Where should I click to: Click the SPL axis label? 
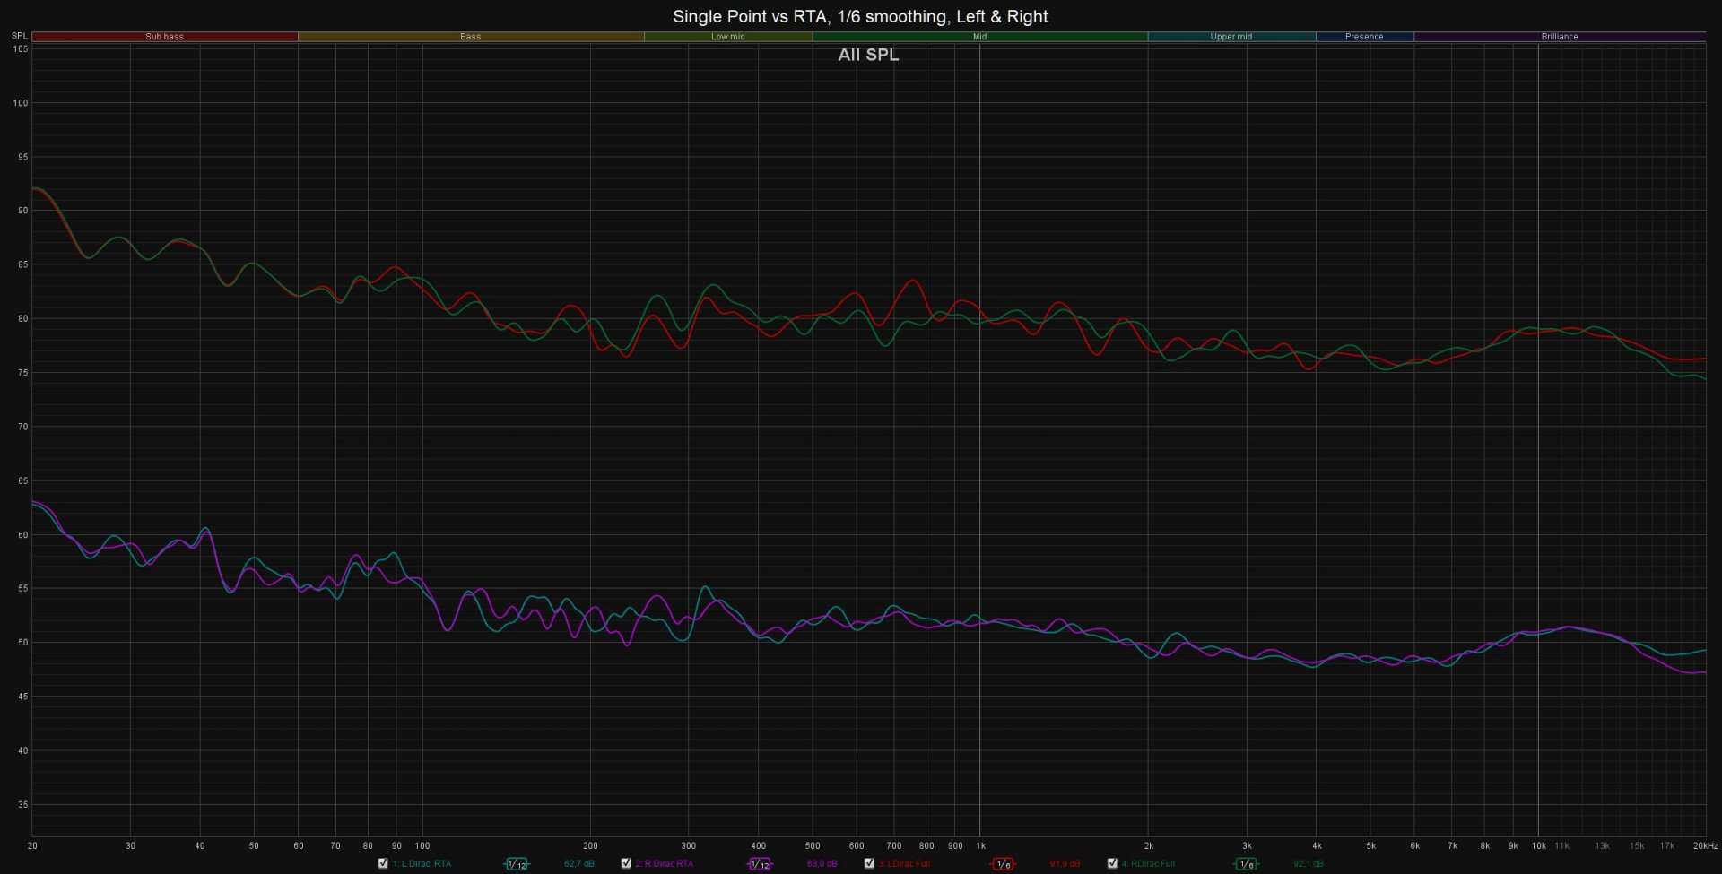[20, 36]
